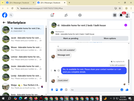The image size is (134, 101).
Task: Go to the Home feed icon
Action: (52, 15)
